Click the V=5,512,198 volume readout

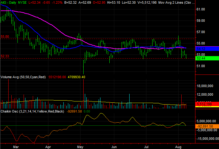(147, 2)
